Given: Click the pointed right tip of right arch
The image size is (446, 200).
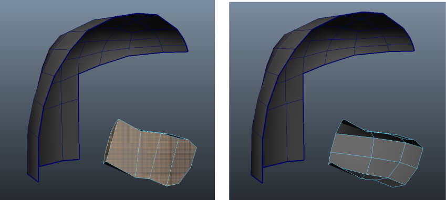Looking at the screenshot, I should coord(413,50).
